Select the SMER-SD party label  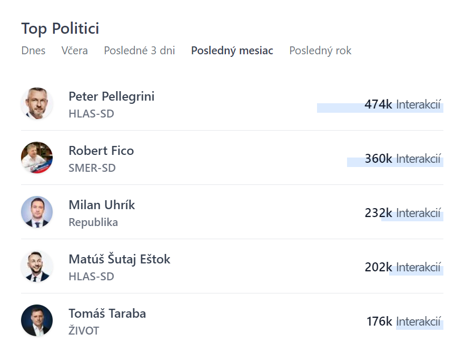pos(92,168)
